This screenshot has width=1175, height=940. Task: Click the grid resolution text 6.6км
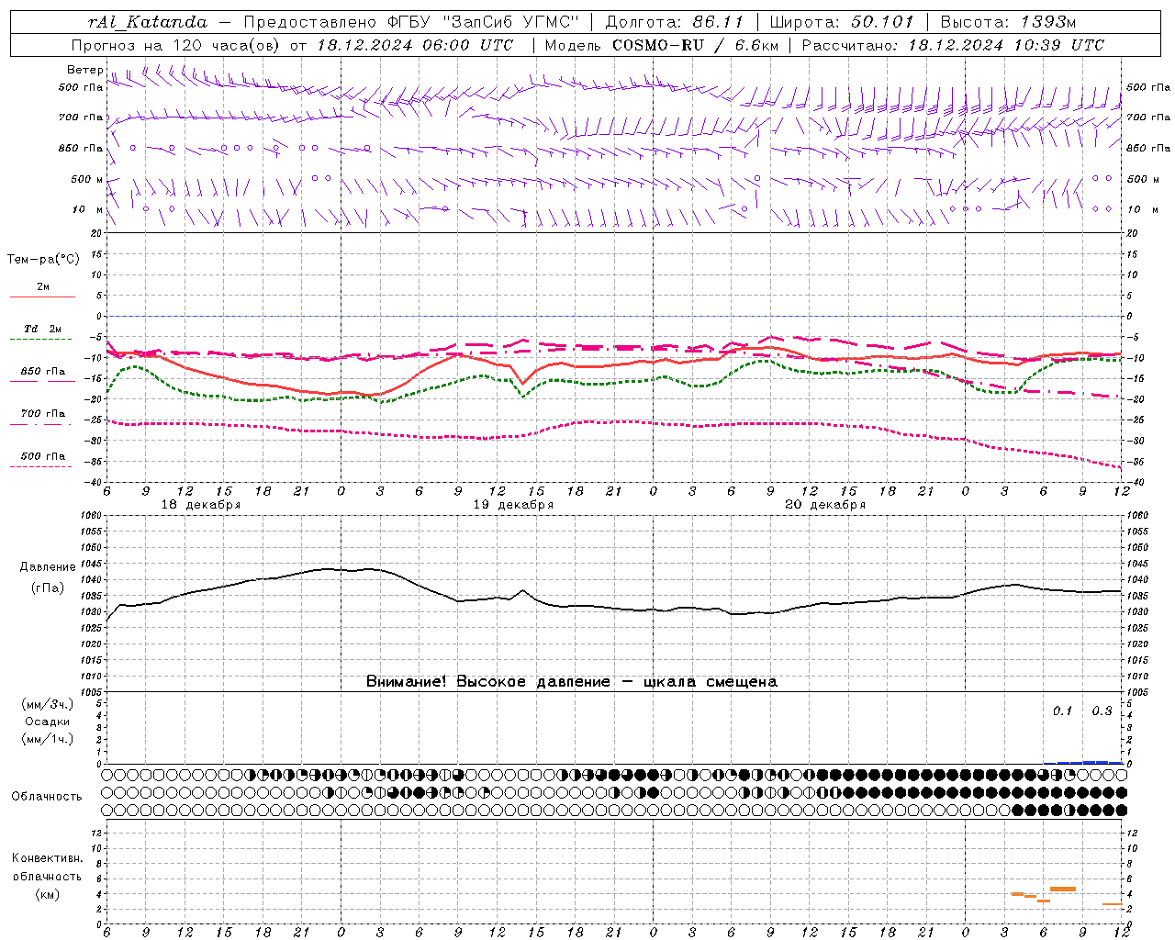pyautogui.click(x=756, y=45)
